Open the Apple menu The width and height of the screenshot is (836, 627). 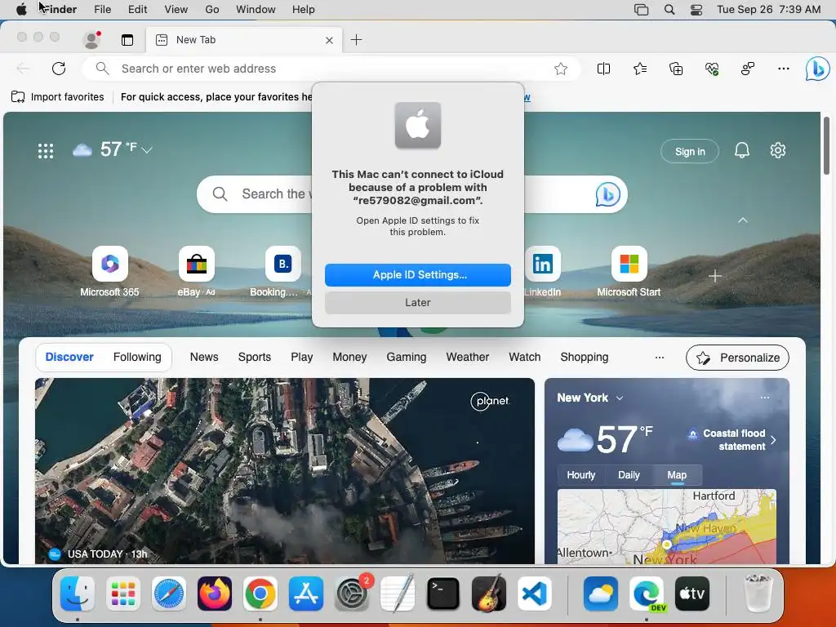21,9
